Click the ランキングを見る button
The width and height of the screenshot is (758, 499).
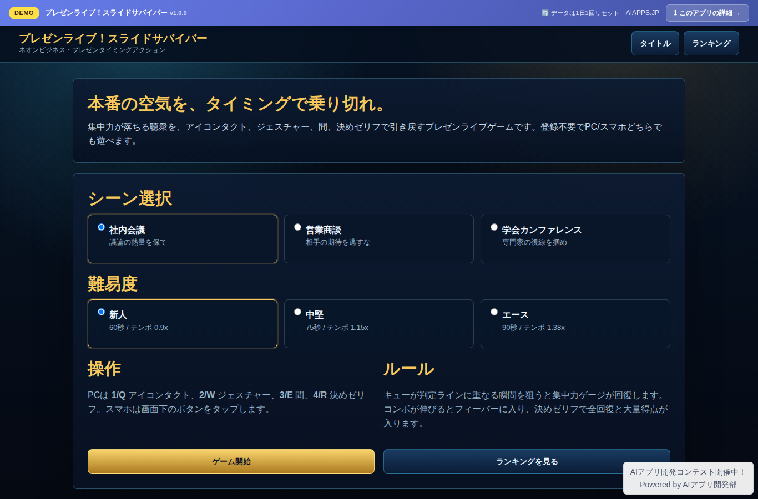(x=527, y=461)
